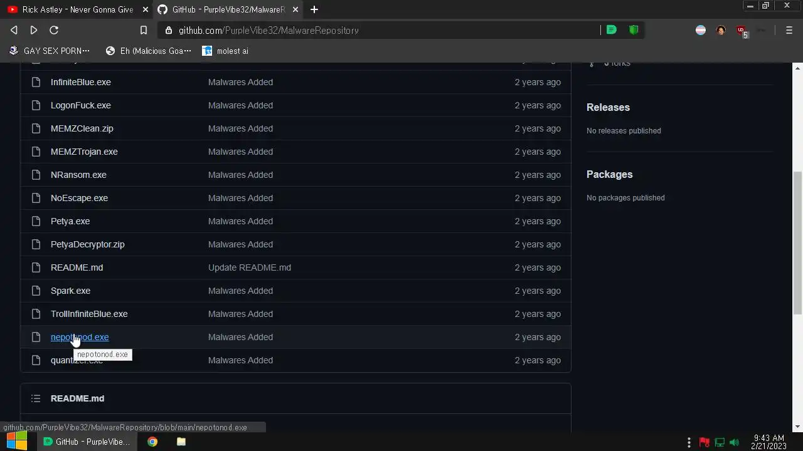This screenshot has height=451, width=803.
Task: Open the profile avatar in browser toolbar
Action: [721, 30]
